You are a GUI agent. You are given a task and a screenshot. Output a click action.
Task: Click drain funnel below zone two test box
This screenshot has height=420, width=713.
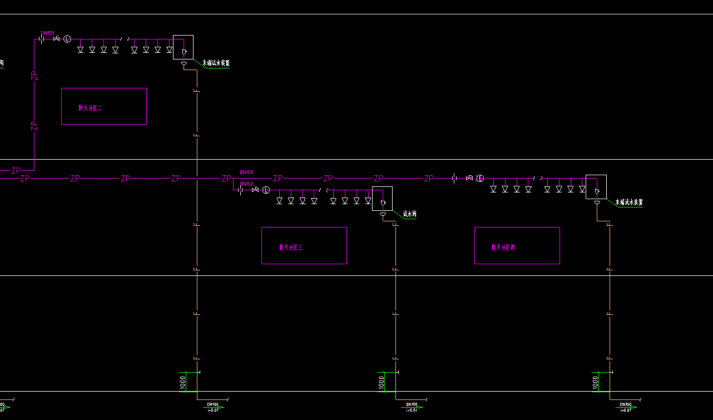pos(184,64)
